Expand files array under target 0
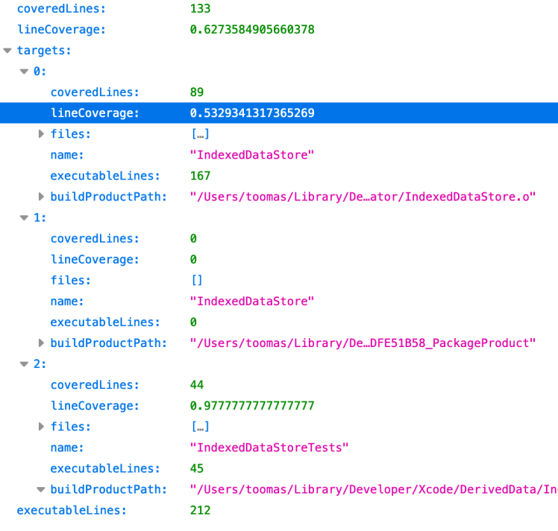 41,134
